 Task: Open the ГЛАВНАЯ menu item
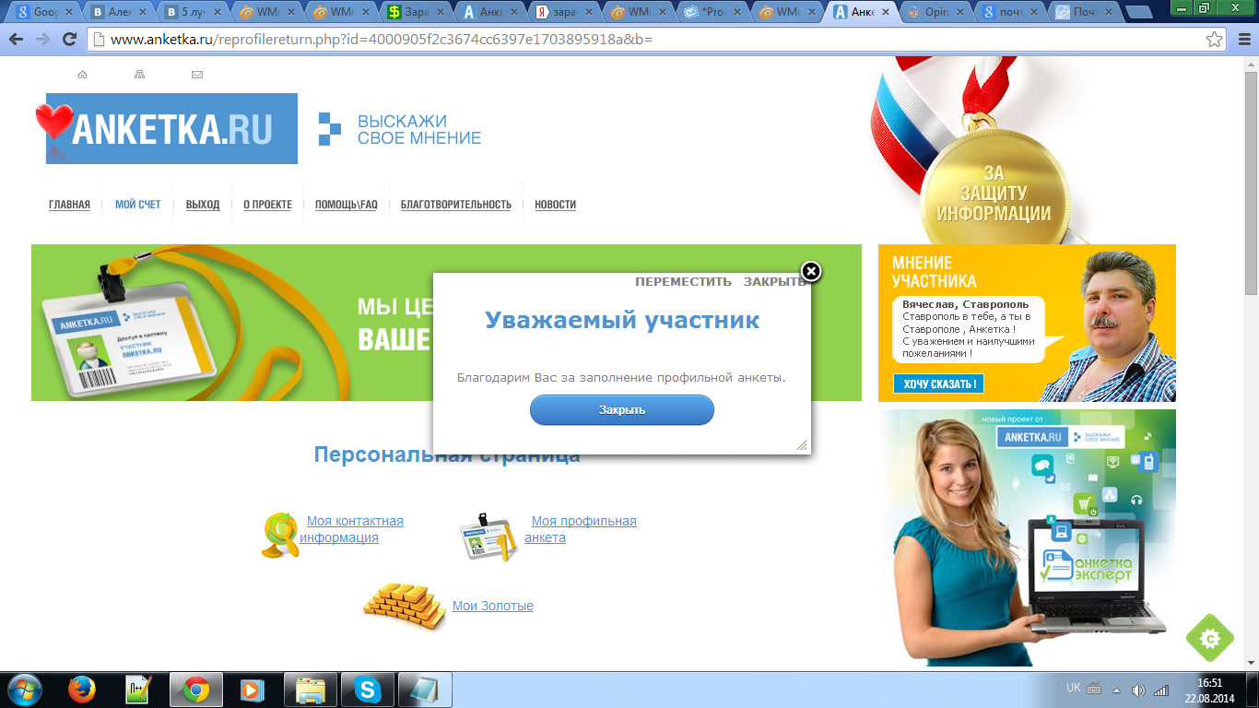tap(70, 205)
